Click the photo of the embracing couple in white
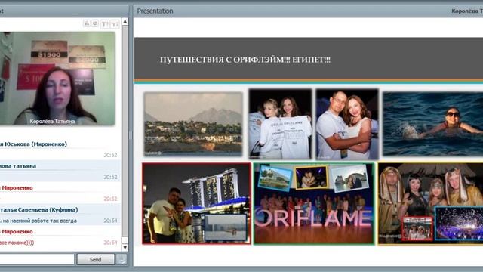 tap(347, 124)
